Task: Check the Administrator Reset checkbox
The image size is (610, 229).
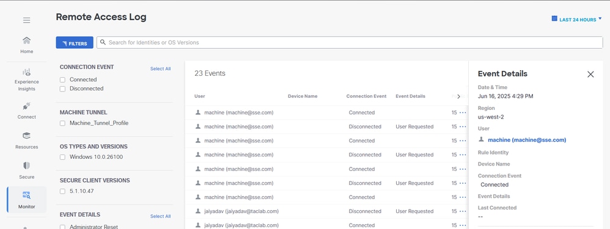Action: pos(62,227)
